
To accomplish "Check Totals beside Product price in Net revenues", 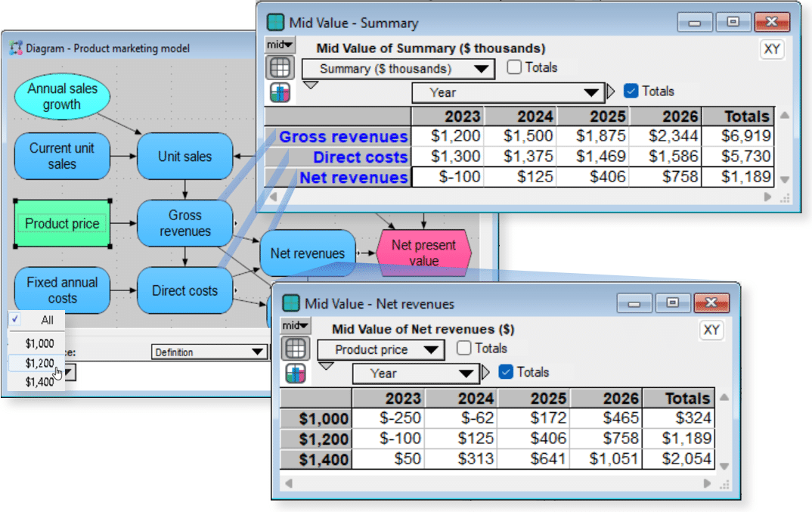I will [466, 349].
